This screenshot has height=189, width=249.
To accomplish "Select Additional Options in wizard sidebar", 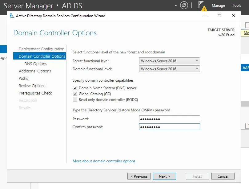I will click(35, 71).
